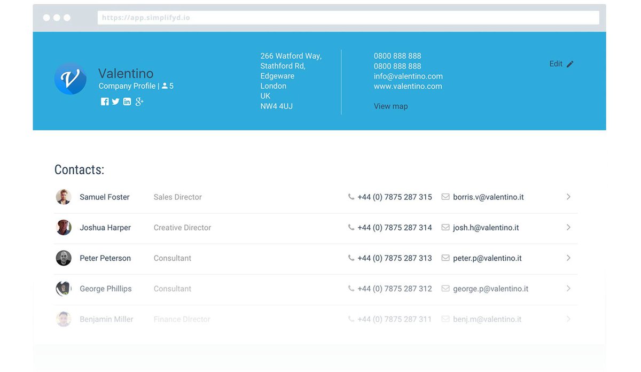
Task: Click phone icon in Joshua Harper row
Action: coord(351,227)
